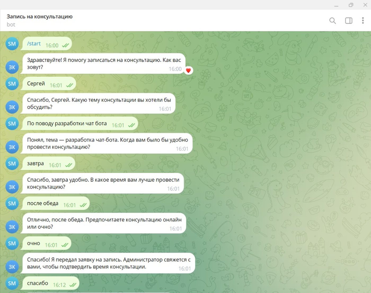Open the chat profile via title 'Запись на консультацию'
This screenshot has height=293, width=371.
pyautogui.click(x=40, y=16)
